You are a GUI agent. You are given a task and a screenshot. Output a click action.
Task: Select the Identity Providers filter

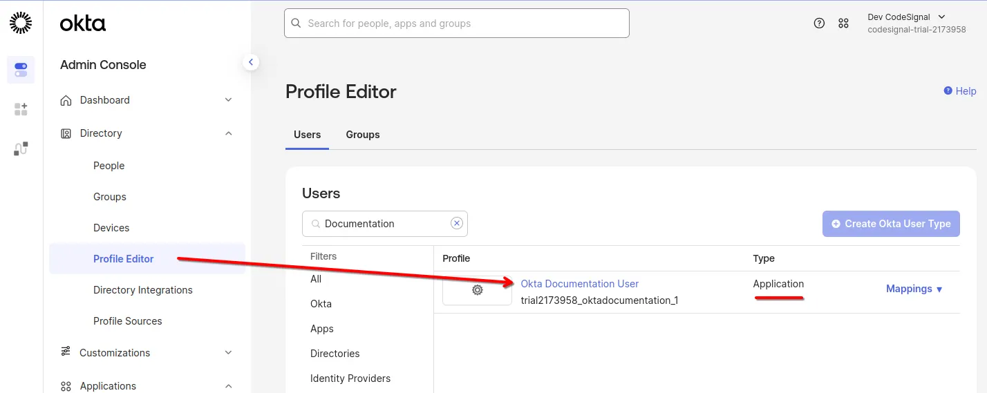[x=350, y=378]
